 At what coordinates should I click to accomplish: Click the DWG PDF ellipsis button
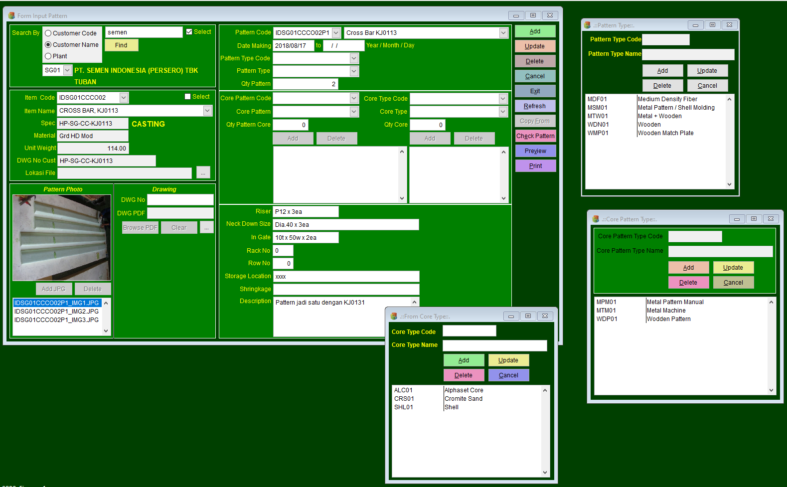(x=206, y=227)
